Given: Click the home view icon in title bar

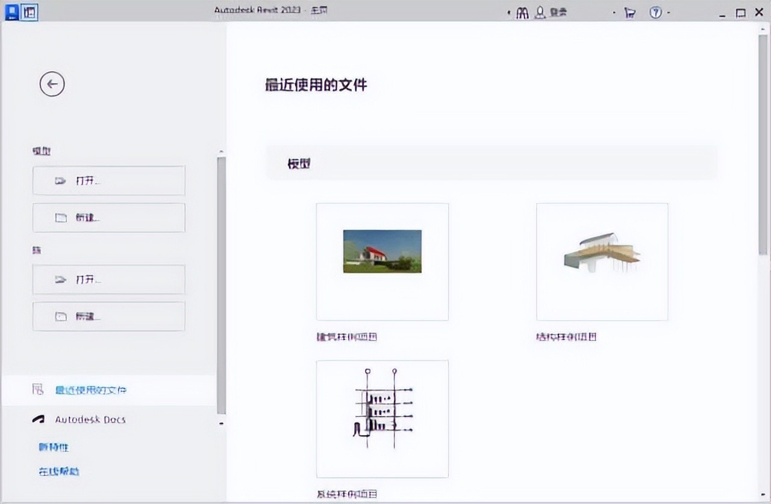Looking at the screenshot, I should (x=29, y=12).
